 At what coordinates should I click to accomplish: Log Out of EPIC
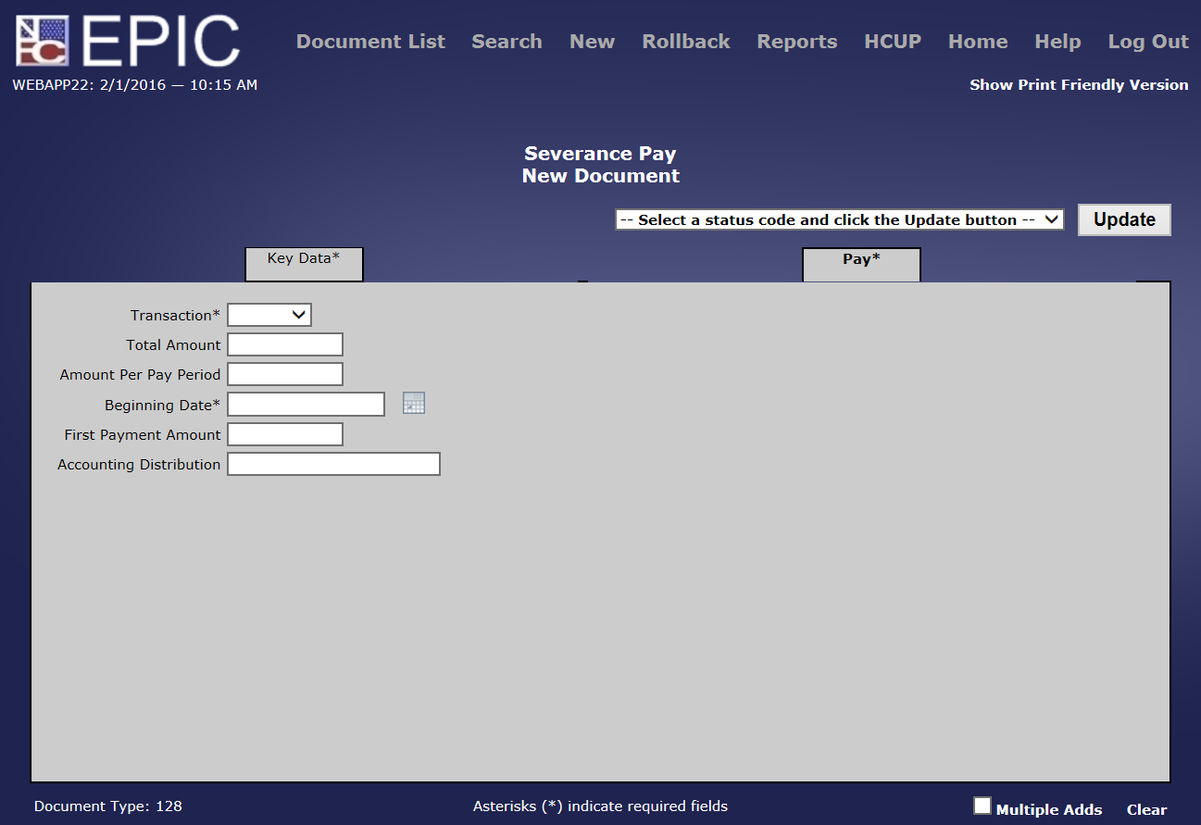click(1148, 42)
